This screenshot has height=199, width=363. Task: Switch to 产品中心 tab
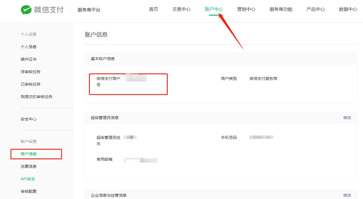click(316, 9)
